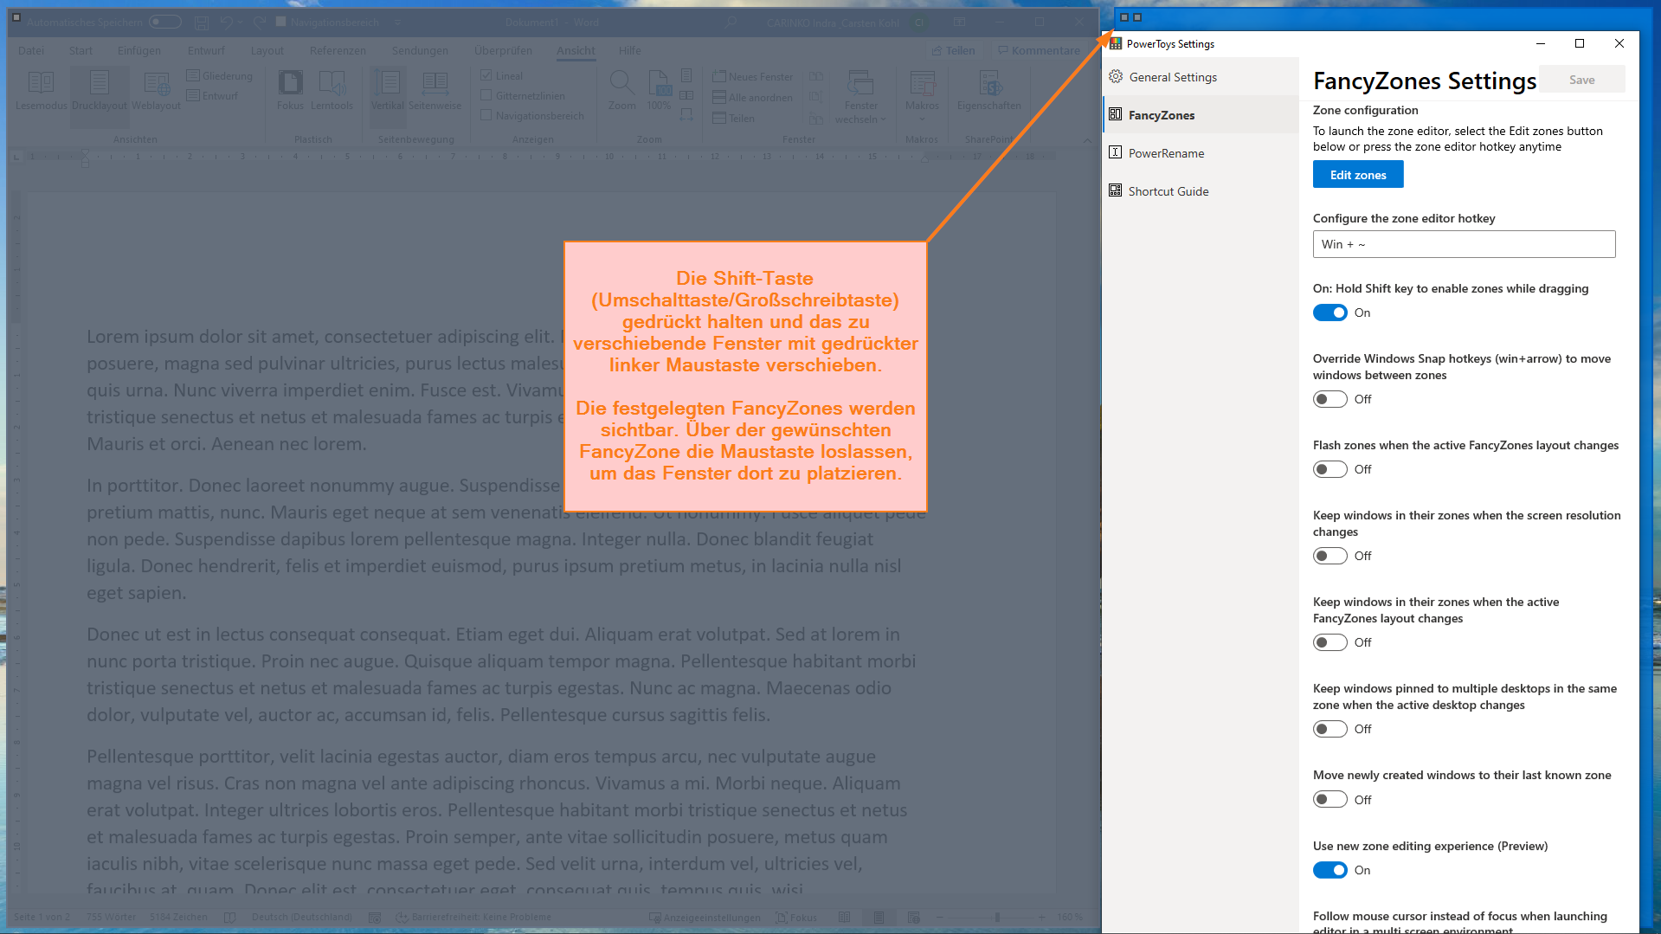Image resolution: width=1661 pixels, height=934 pixels.
Task: Open Lerntools in Word ribbon
Action: click(x=332, y=90)
